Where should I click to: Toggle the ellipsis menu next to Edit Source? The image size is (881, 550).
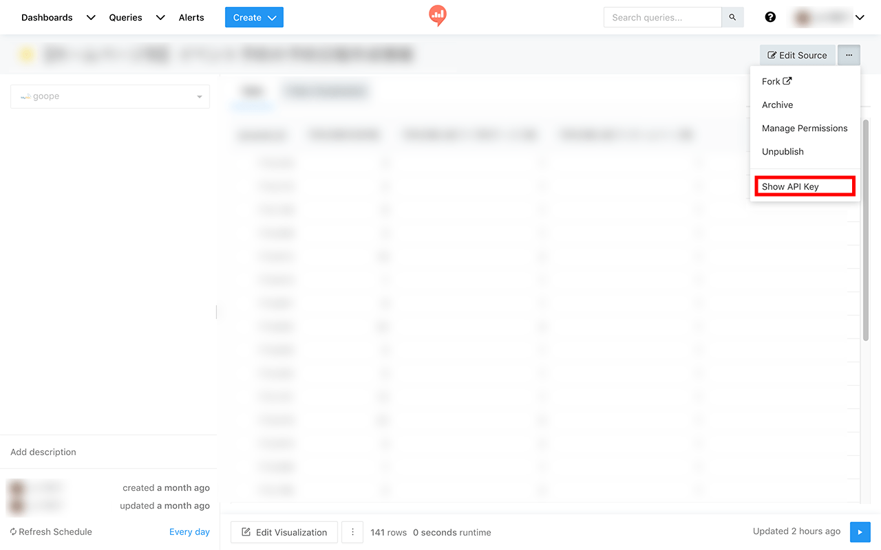click(x=849, y=55)
